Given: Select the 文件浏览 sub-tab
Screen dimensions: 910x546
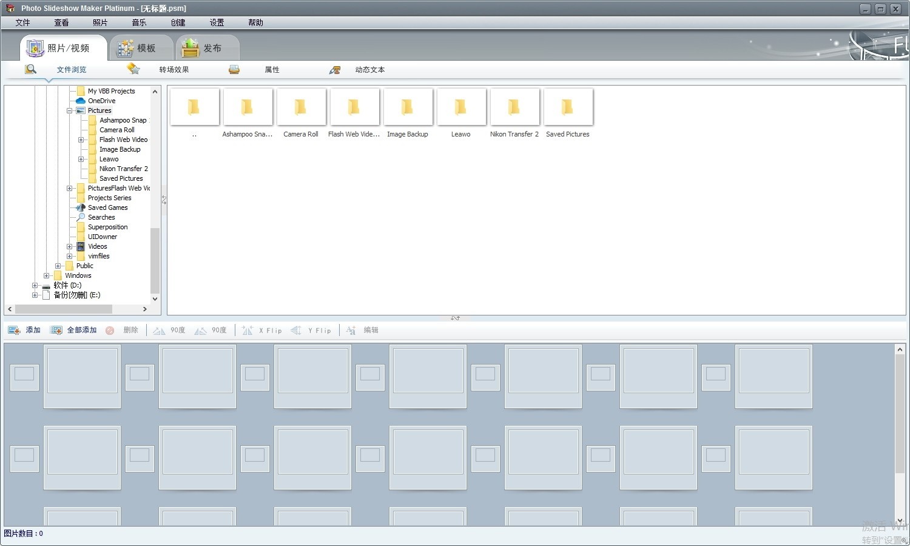Looking at the screenshot, I should 72,70.
